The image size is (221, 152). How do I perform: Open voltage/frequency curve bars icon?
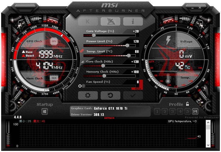pyautogui.click(x=82, y=62)
